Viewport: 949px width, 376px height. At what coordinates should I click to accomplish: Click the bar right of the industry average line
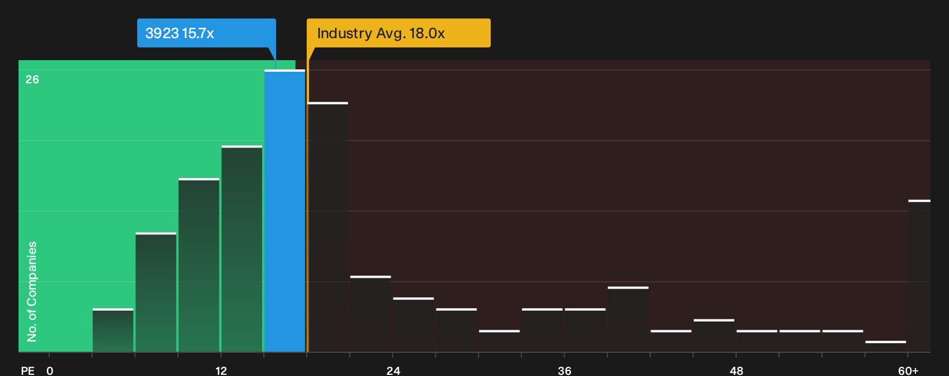pos(328,227)
